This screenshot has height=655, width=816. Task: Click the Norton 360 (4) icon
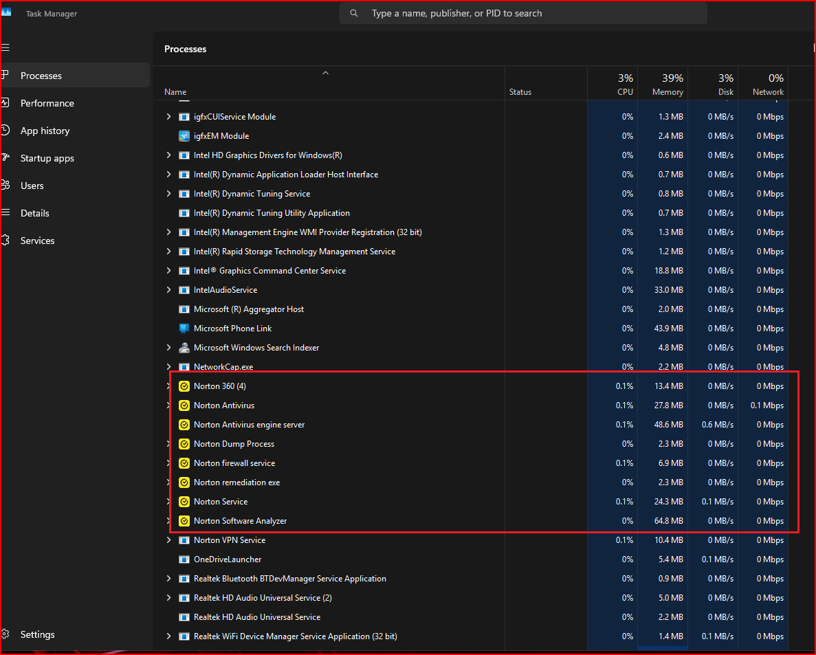(x=184, y=386)
